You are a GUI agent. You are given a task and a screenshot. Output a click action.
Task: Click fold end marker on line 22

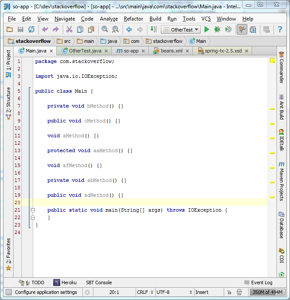click(33, 217)
